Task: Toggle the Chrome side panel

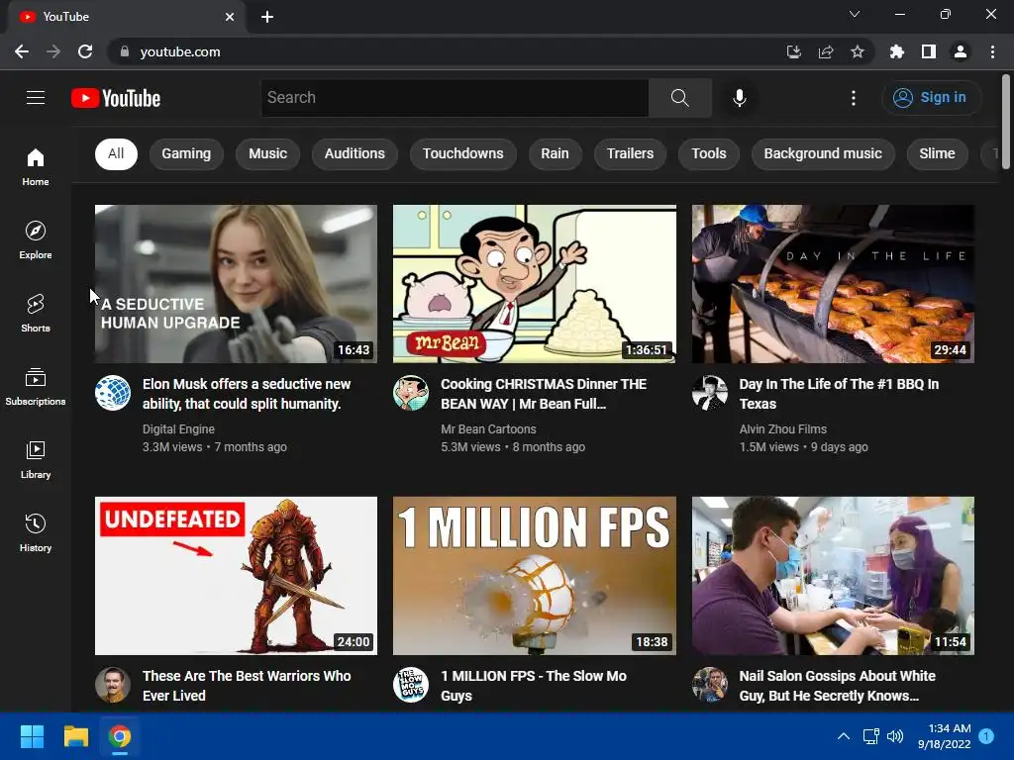Action: coord(929,51)
